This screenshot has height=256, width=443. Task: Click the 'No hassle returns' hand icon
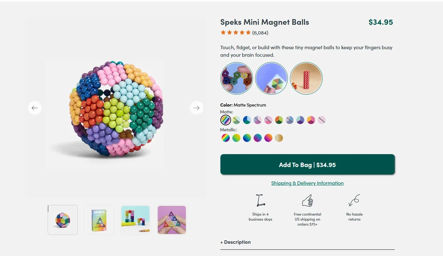[x=354, y=200]
